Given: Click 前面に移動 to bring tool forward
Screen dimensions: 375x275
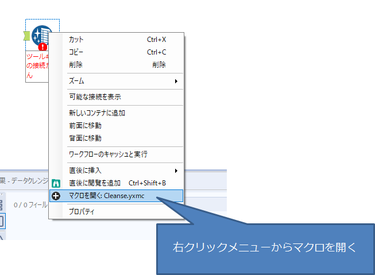Looking at the screenshot, I should click(x=85, y=126).
